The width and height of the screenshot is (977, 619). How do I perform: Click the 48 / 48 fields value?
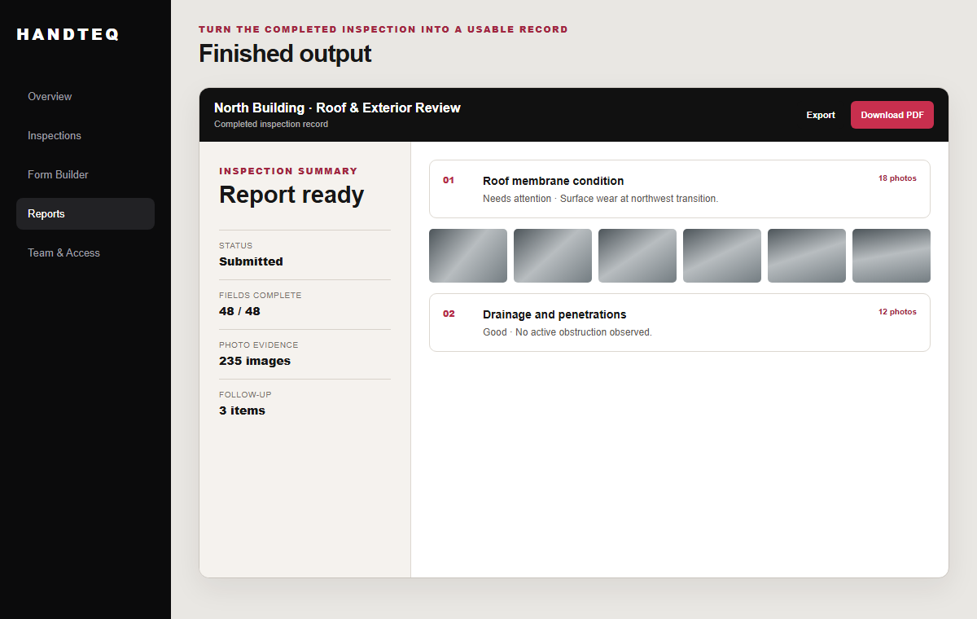(x=239, y=311)
